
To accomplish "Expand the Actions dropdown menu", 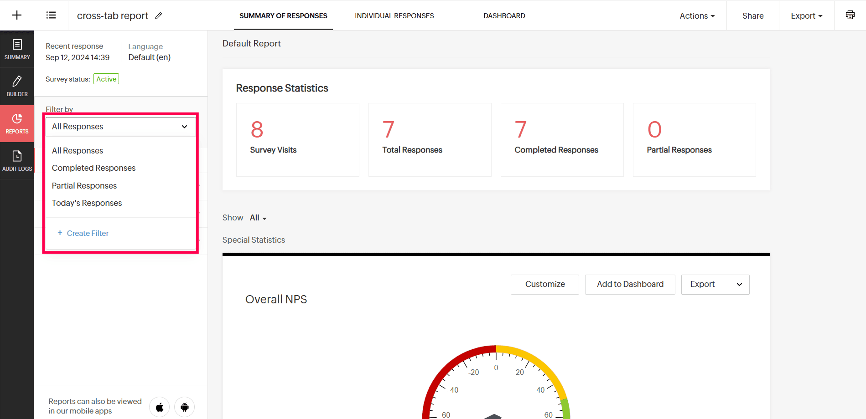I will (697, 15).
